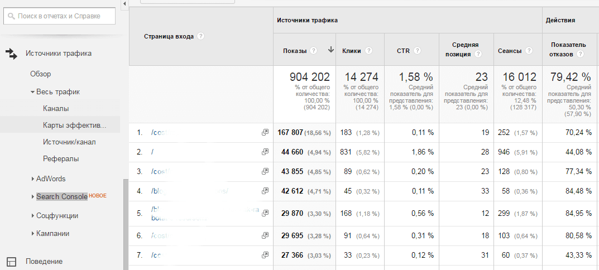This screenshot has width=599, height=270.
Task: Expand the Кампании sidebar group
Action: [x=32, y=234]
